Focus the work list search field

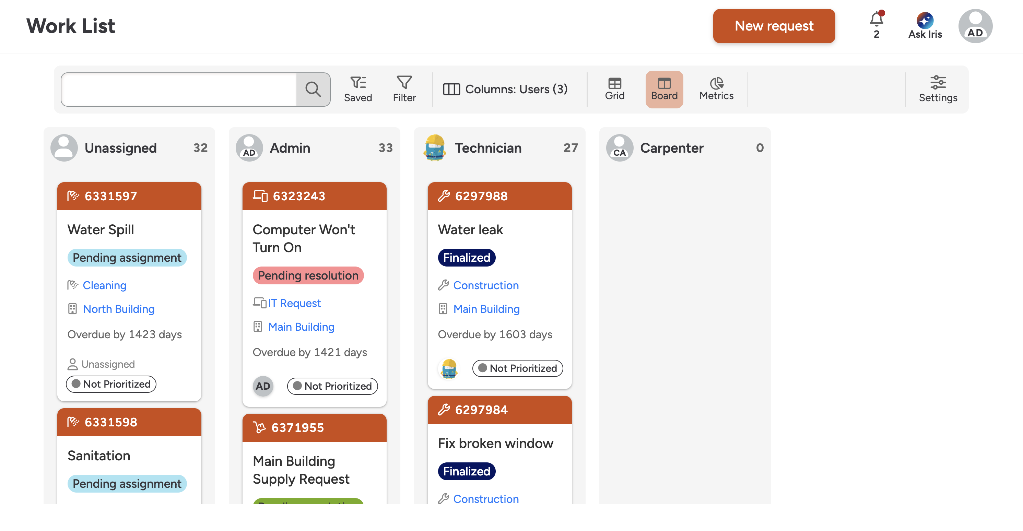pyautogui.click(x=179, y=89)
